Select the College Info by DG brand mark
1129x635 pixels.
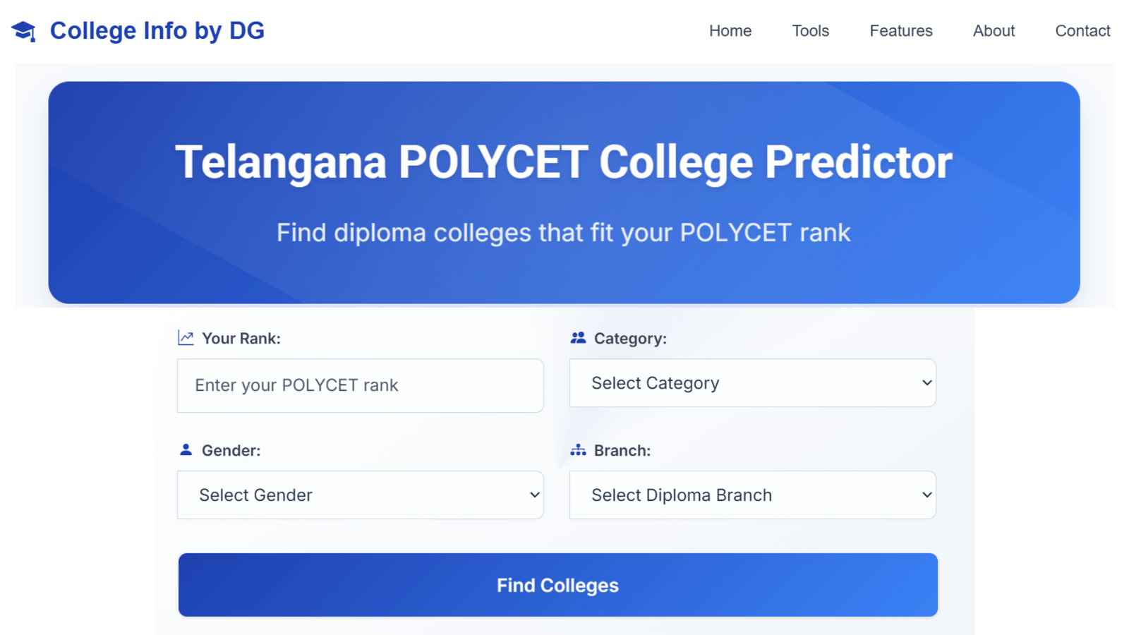[23, 30]
